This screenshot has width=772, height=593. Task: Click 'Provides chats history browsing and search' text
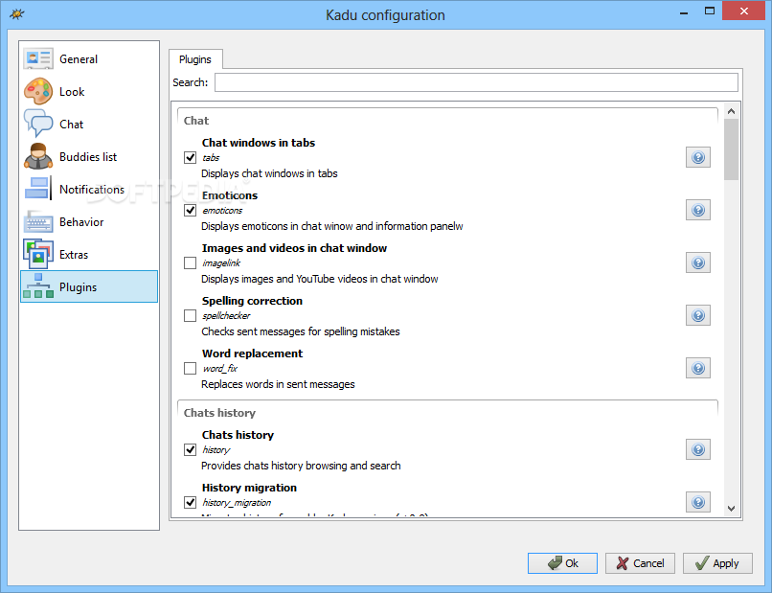[x=301, y=466]
